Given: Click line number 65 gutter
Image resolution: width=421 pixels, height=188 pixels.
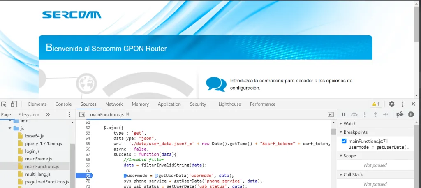Looking at the screenshot, I should [88, 144].
